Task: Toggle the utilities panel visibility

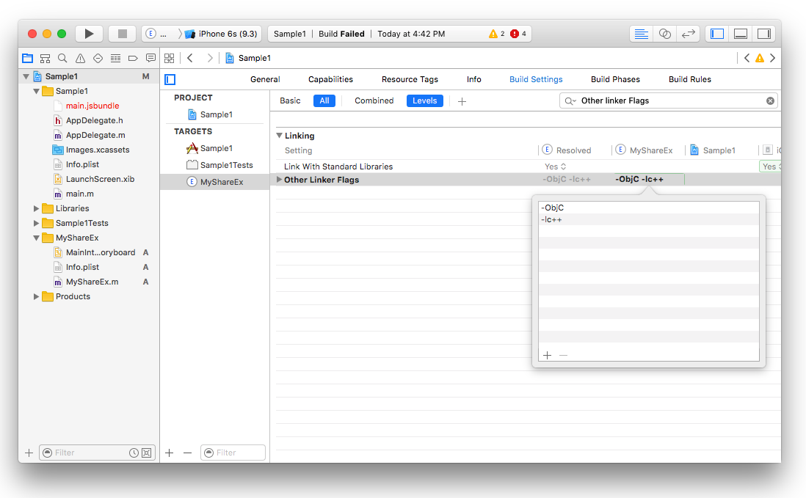Action: click(x=764, y=34)
